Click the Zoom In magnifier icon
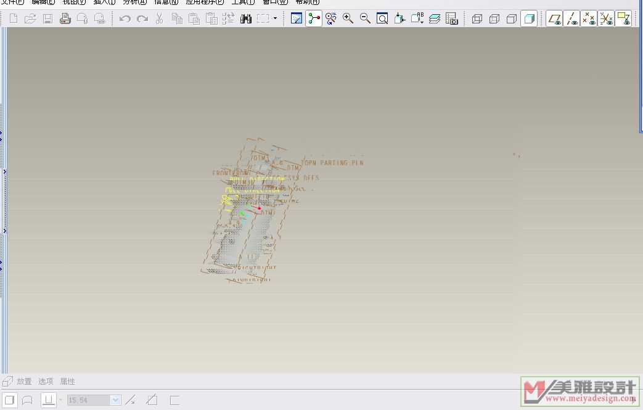The height and width of the screenshot is (410, 643). [x=348, y=18]
